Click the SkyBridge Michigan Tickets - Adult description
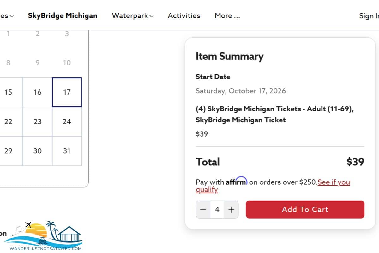 [275, 114]
